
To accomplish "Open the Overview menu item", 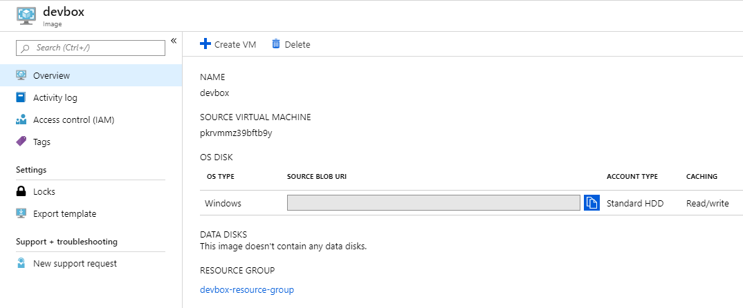I will (x=91, y=76).
